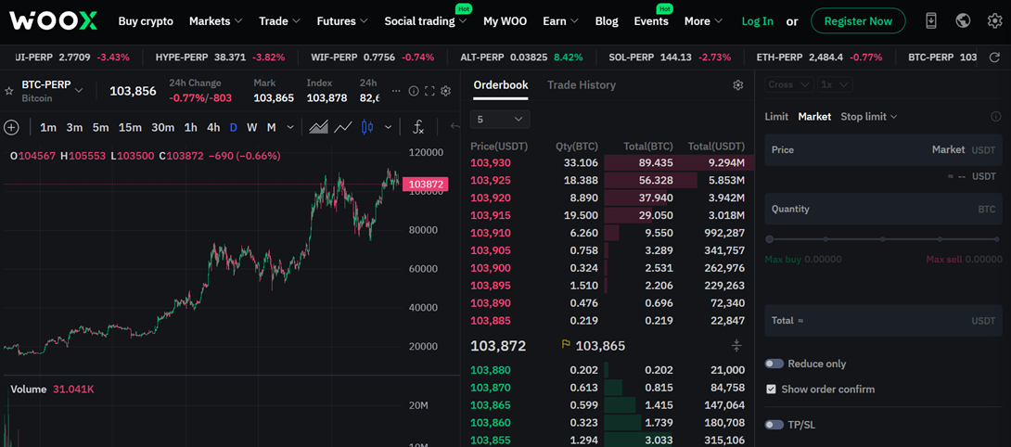Favorite BTC-PERP with the star icon
1011x447 pixels.
(9, 91)
